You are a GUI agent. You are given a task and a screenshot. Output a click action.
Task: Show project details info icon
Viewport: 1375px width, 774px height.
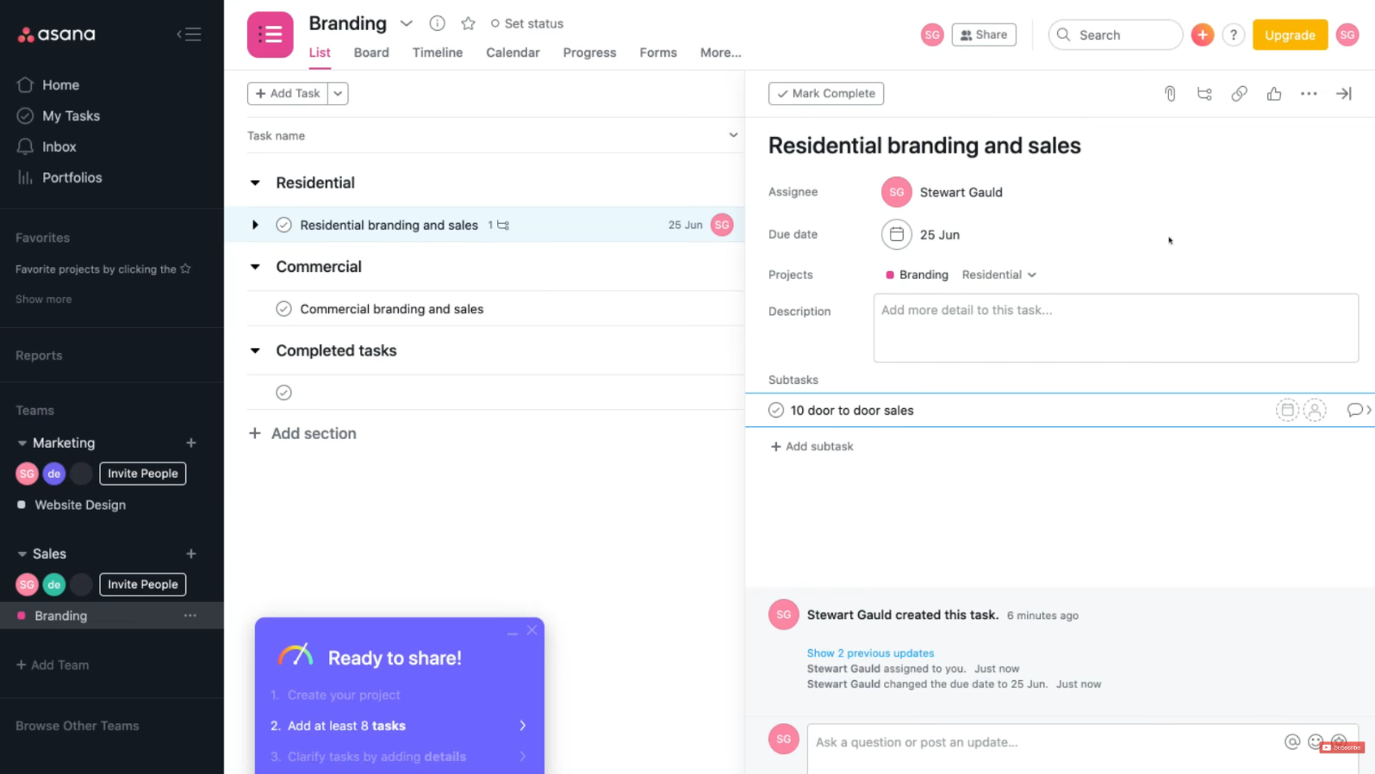[x=437, y=23]
